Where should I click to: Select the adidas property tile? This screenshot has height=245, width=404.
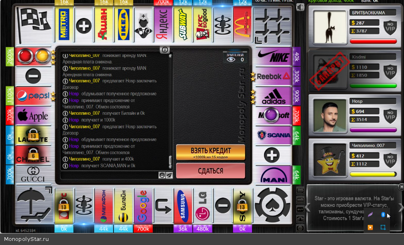(273, 96)
